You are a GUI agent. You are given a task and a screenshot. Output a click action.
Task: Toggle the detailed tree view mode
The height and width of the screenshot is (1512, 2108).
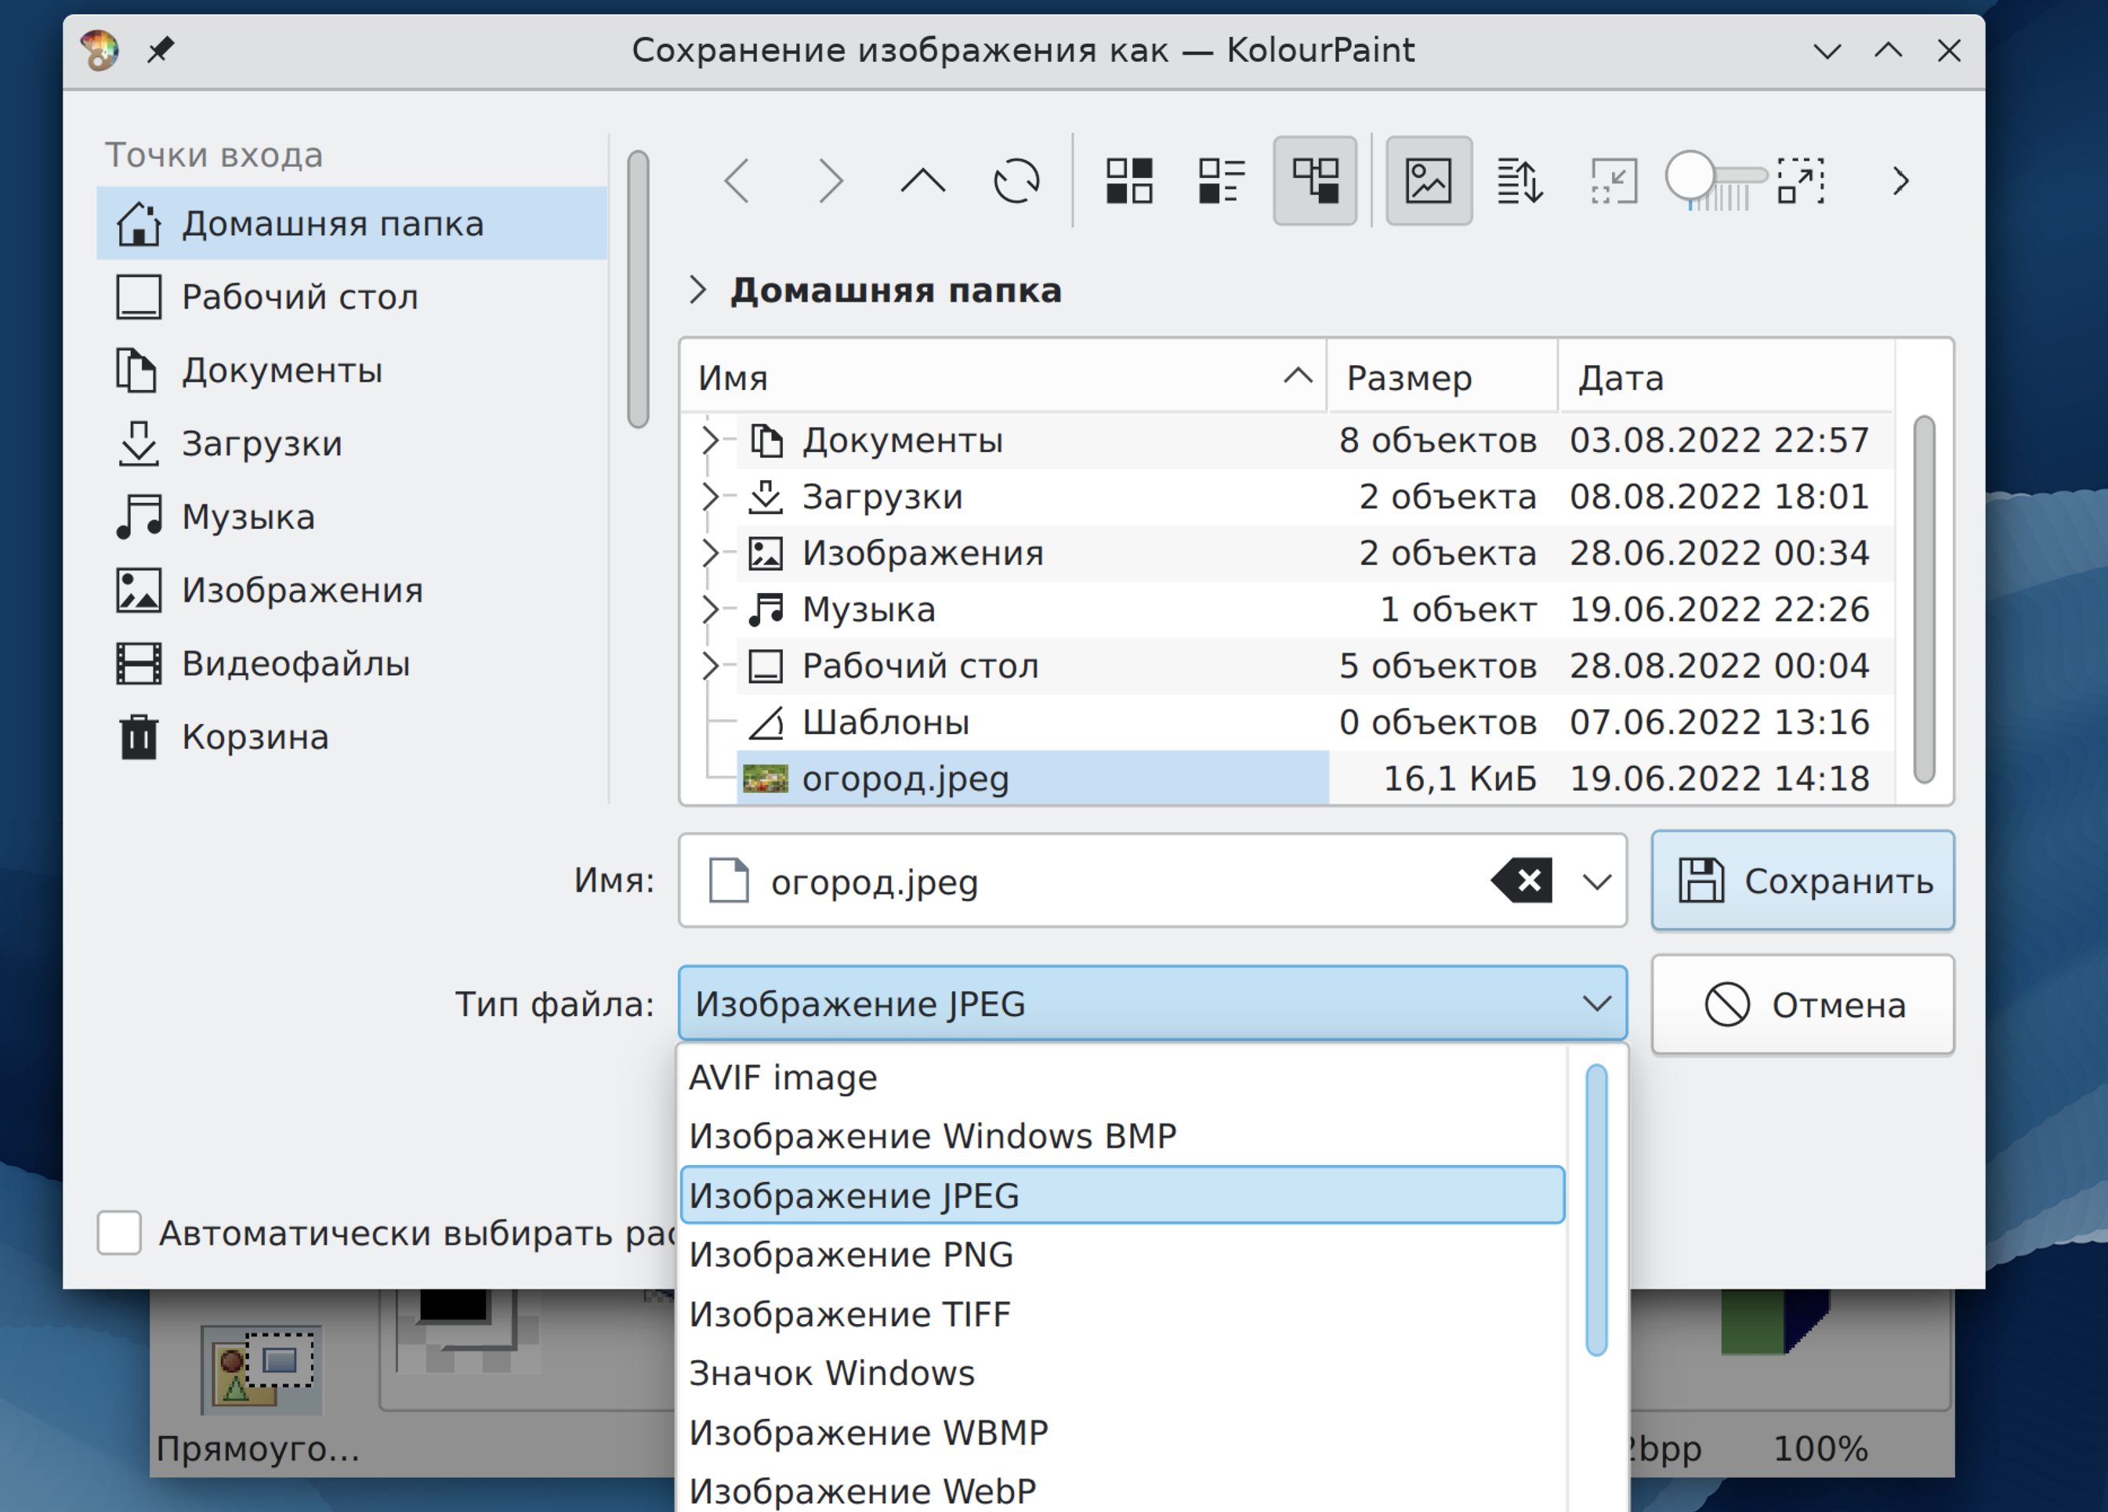[x=1315, y=180]
